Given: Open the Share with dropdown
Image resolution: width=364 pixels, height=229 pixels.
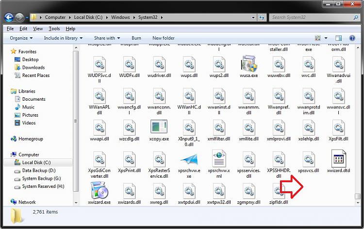Looking at the screenshot, I should click(107, 38).
